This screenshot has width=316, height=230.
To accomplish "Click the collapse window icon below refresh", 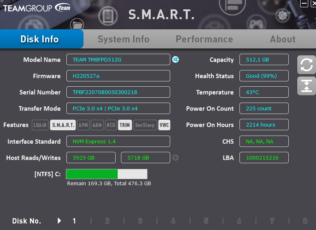I will pos(307,86).
